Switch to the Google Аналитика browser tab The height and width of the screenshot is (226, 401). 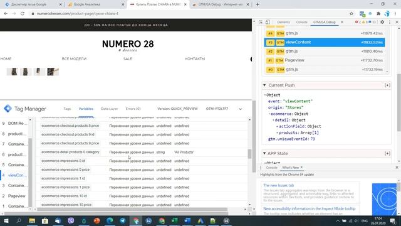point(96,4)
